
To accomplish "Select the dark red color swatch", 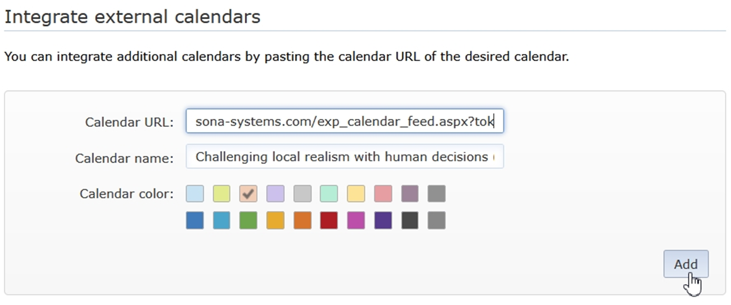I will (x=329, y=221).
